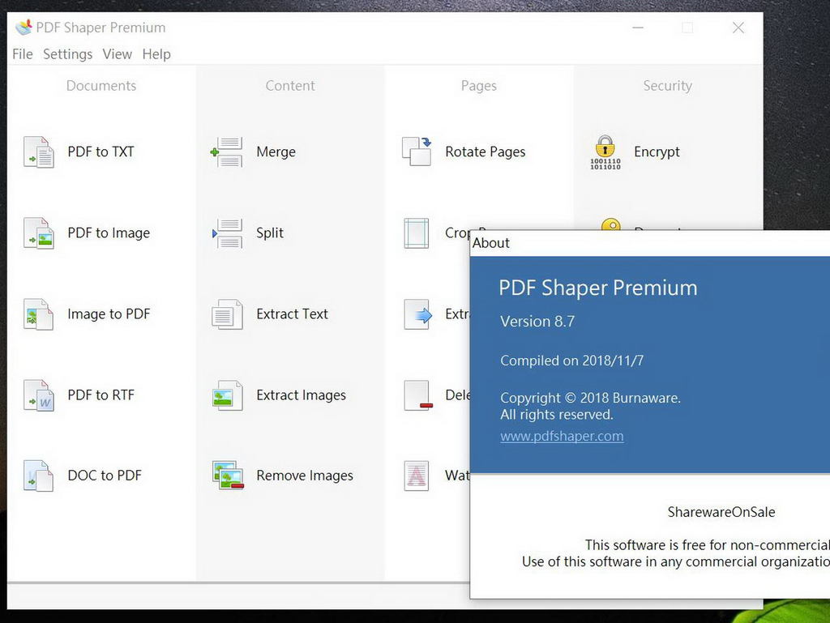Minimize the PDF Shaper Premium window
This screenshot has height=623, width=830.
639,28
